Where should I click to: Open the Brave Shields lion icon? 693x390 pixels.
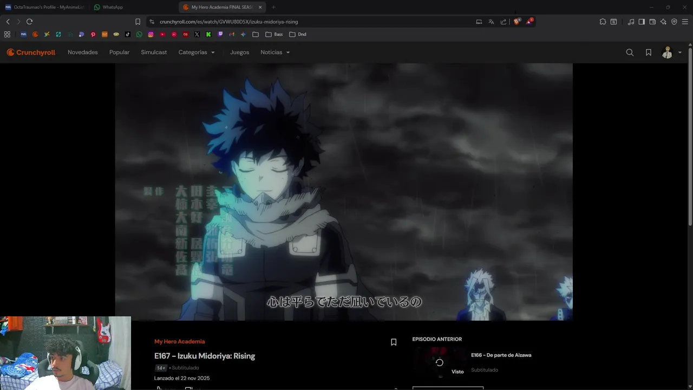pos(517,22)
